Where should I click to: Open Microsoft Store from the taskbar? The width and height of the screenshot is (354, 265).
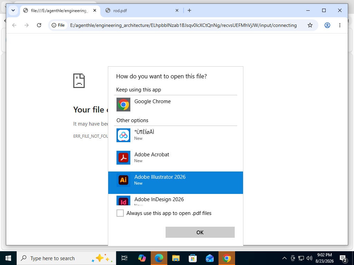(193, 258)
